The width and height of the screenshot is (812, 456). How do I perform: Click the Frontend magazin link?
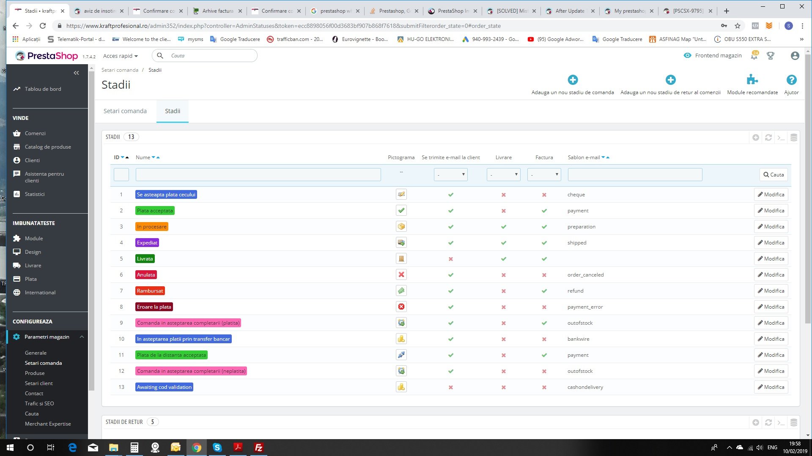(718, 56)
